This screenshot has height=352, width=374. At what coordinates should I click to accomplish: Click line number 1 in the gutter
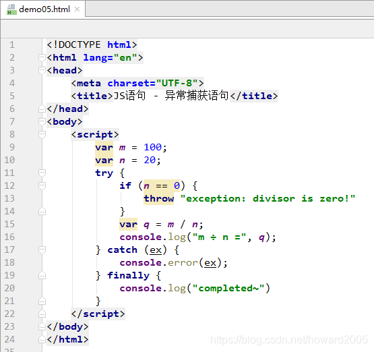click(12, 45)
